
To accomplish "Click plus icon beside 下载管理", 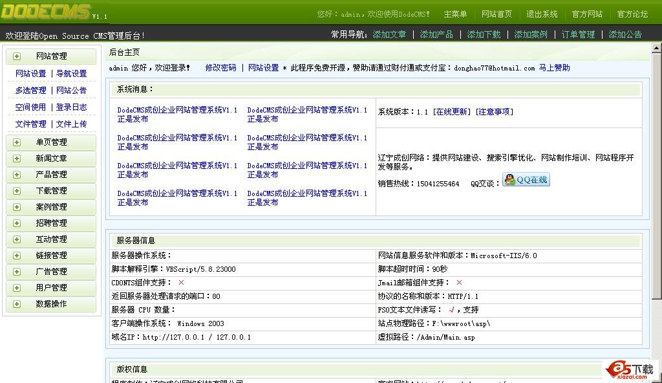I will (17, 191).
